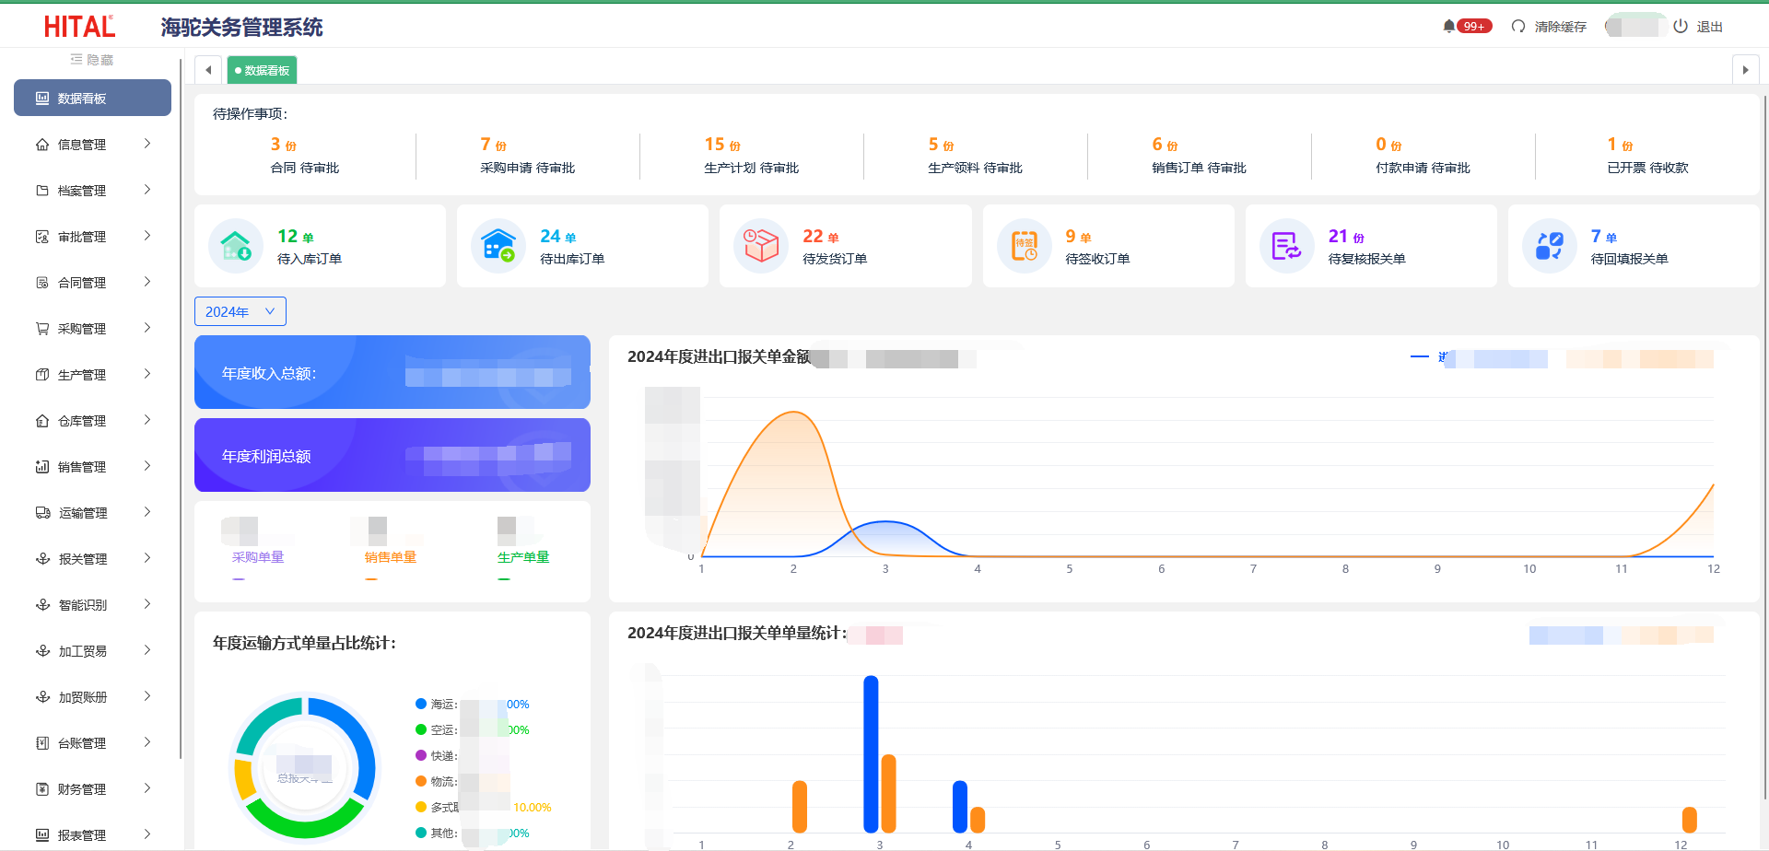
Task: Click the 运输管理 truck icon
Action: [42, 512]
